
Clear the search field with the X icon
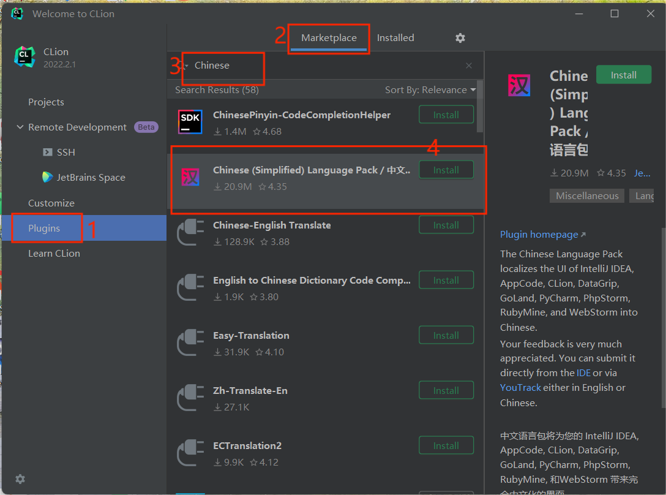click(469, 66)
